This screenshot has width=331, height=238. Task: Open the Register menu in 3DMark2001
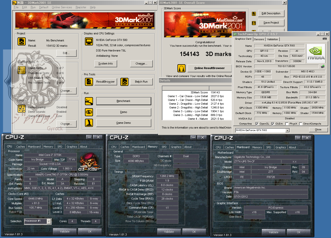click(x=81, y=7)
